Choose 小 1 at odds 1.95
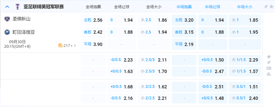275x107 pixels. 245,32
